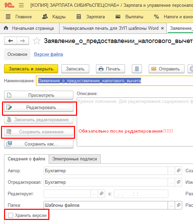Screen dimensions: 193x224
Task: Click the back navigation arrow
Action: tap(10, 41)
